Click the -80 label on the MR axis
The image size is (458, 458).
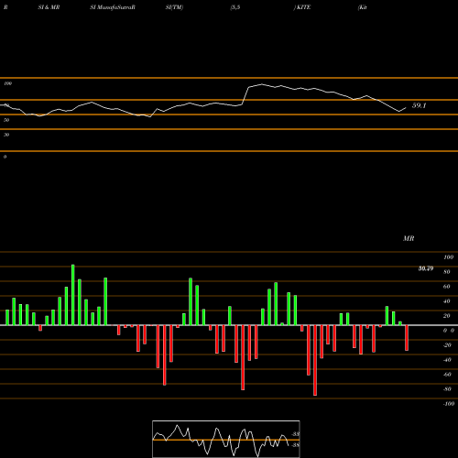pyautogui.click(x=447, y=389)
